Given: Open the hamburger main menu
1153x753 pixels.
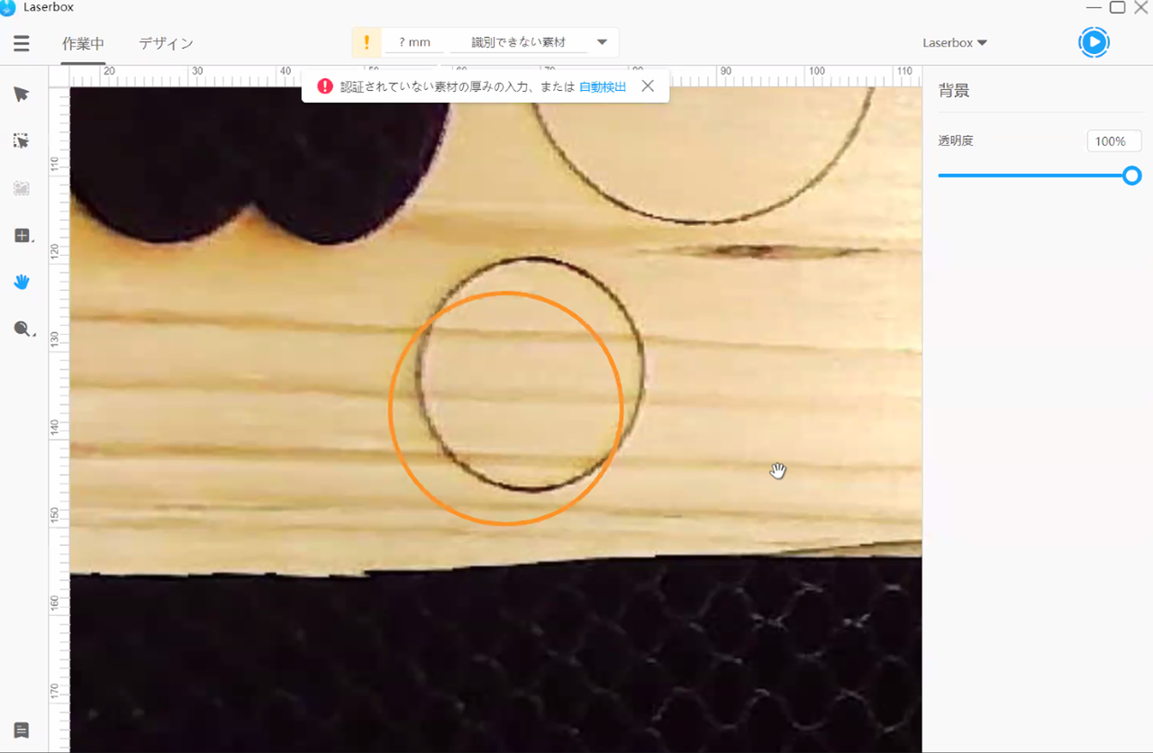Looking at the screenshot, I should (22, 43).
